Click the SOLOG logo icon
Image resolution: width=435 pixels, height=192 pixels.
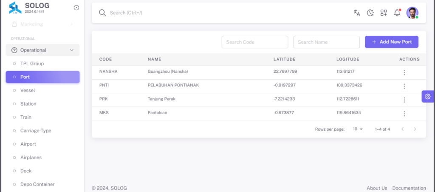[x=15, y=8]
